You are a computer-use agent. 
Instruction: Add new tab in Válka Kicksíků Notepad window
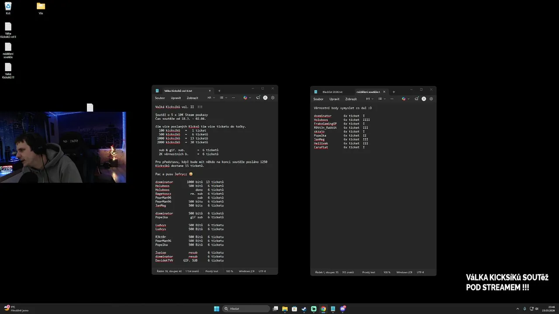(219, 91)
